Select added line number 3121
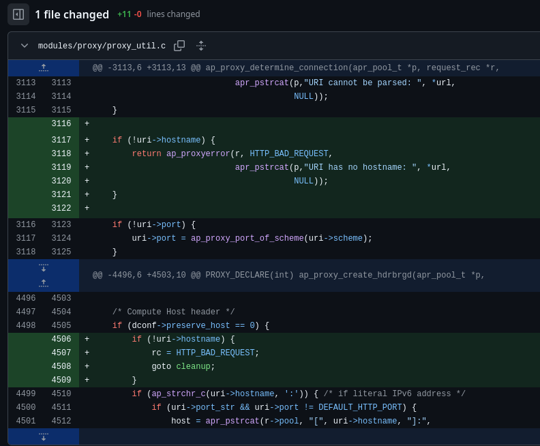540x446 pixels. point(61,194)
